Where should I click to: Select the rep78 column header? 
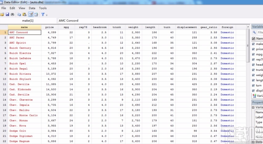83,27
